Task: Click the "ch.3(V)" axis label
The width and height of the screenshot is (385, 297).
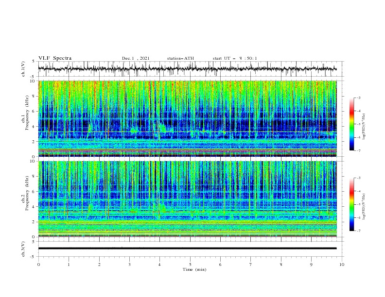Action: 23,249
